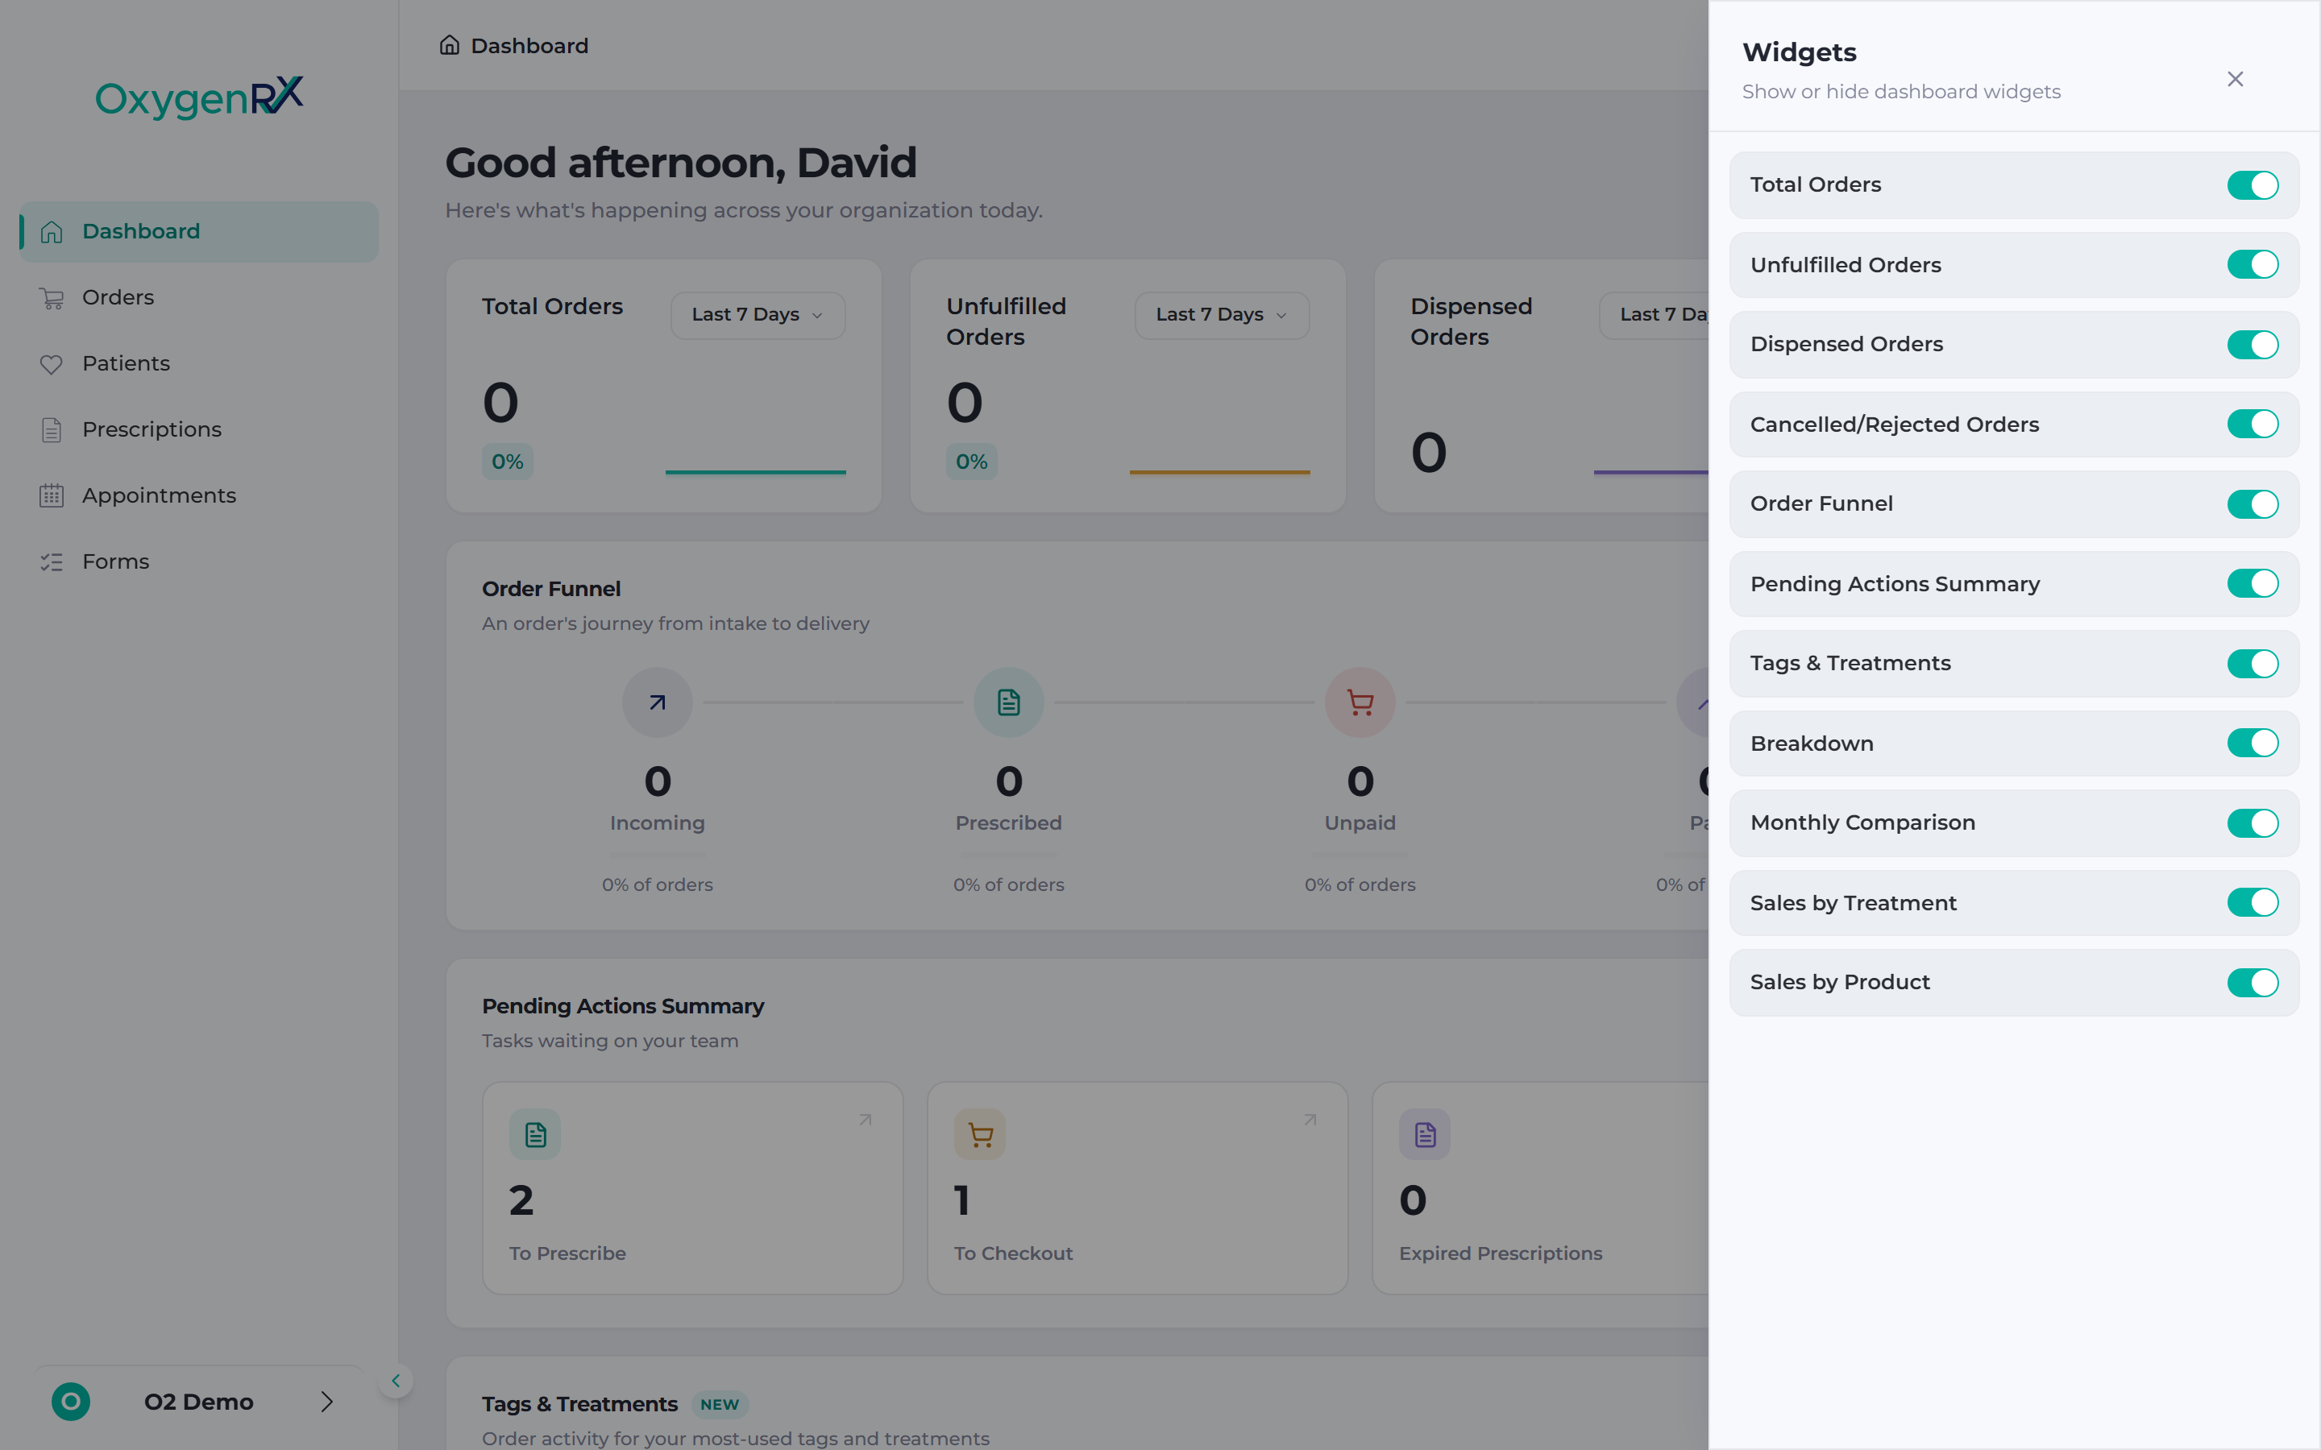Turn off the Sales by Product widget
Screen dimensions: 2321x1450
coord(2252,982)
